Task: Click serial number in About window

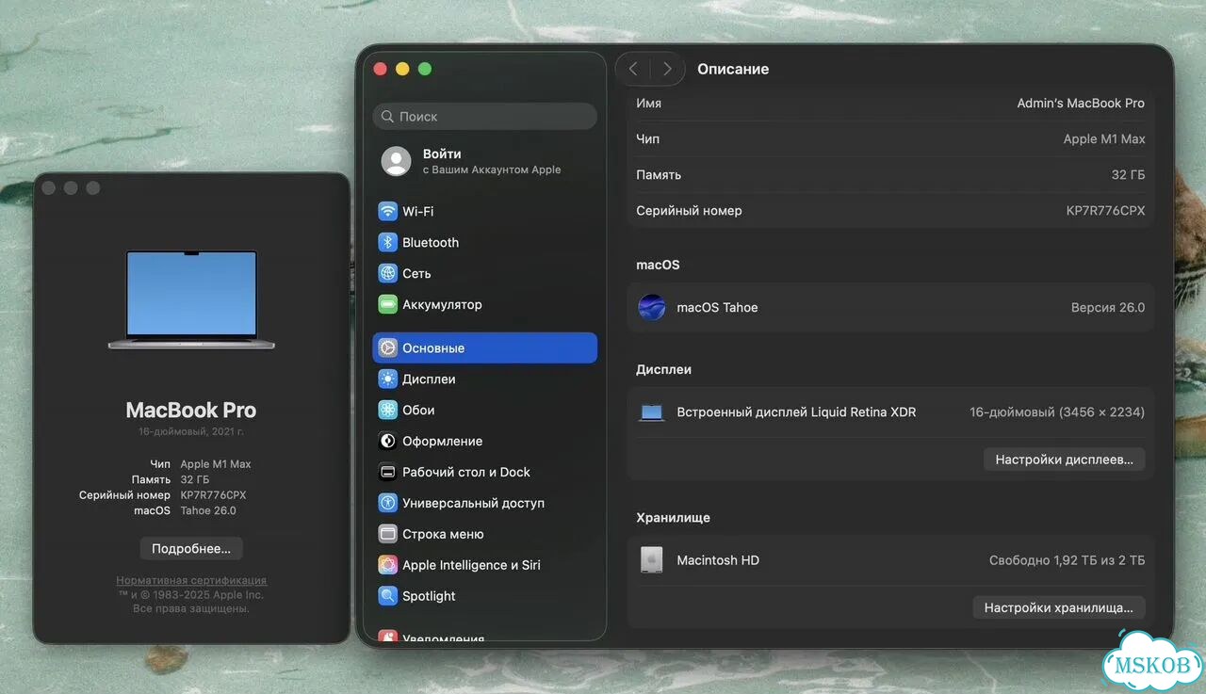Action: (x=213, y=495)
